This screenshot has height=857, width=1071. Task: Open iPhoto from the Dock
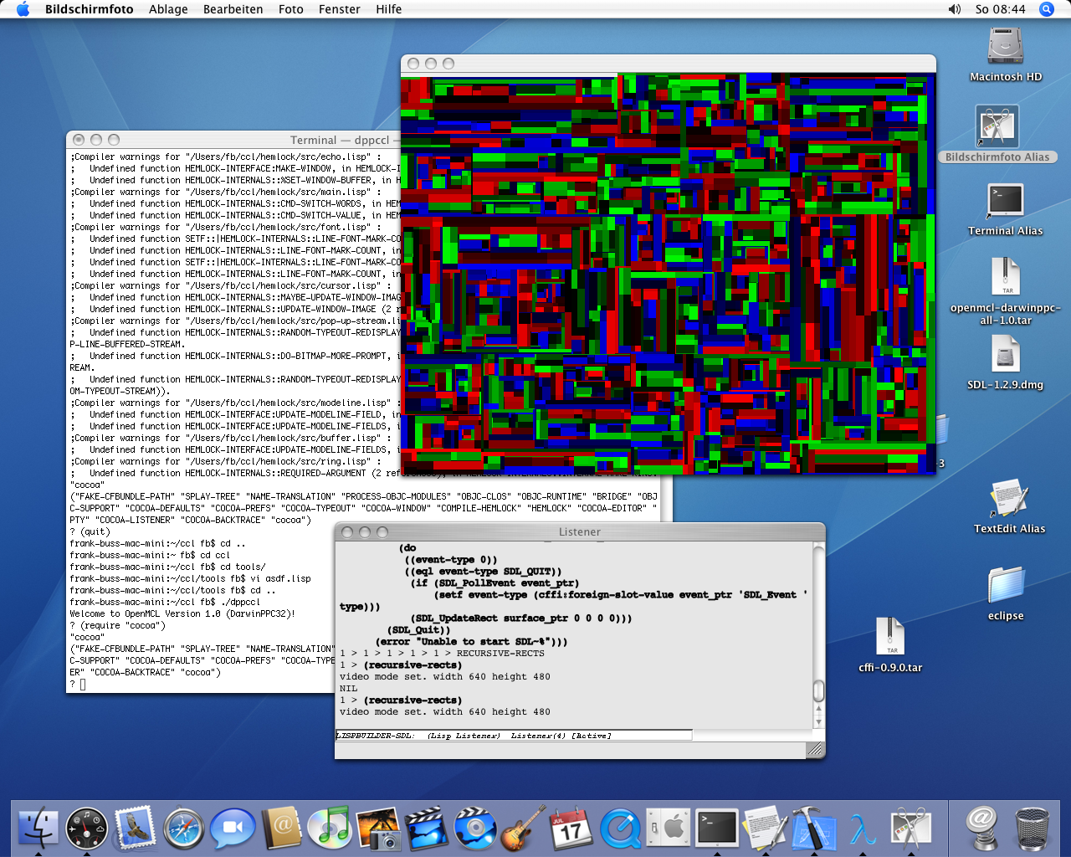[378, 829]
